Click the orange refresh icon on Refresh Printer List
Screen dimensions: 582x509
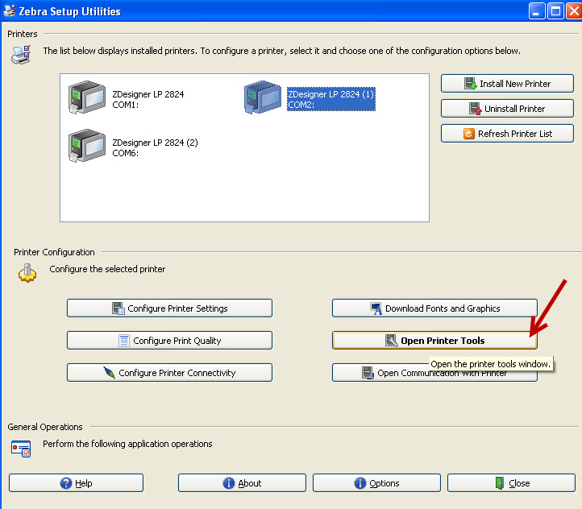(x=469, y=134)
